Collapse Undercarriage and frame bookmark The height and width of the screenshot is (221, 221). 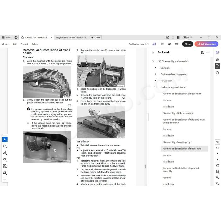point(155,87)
